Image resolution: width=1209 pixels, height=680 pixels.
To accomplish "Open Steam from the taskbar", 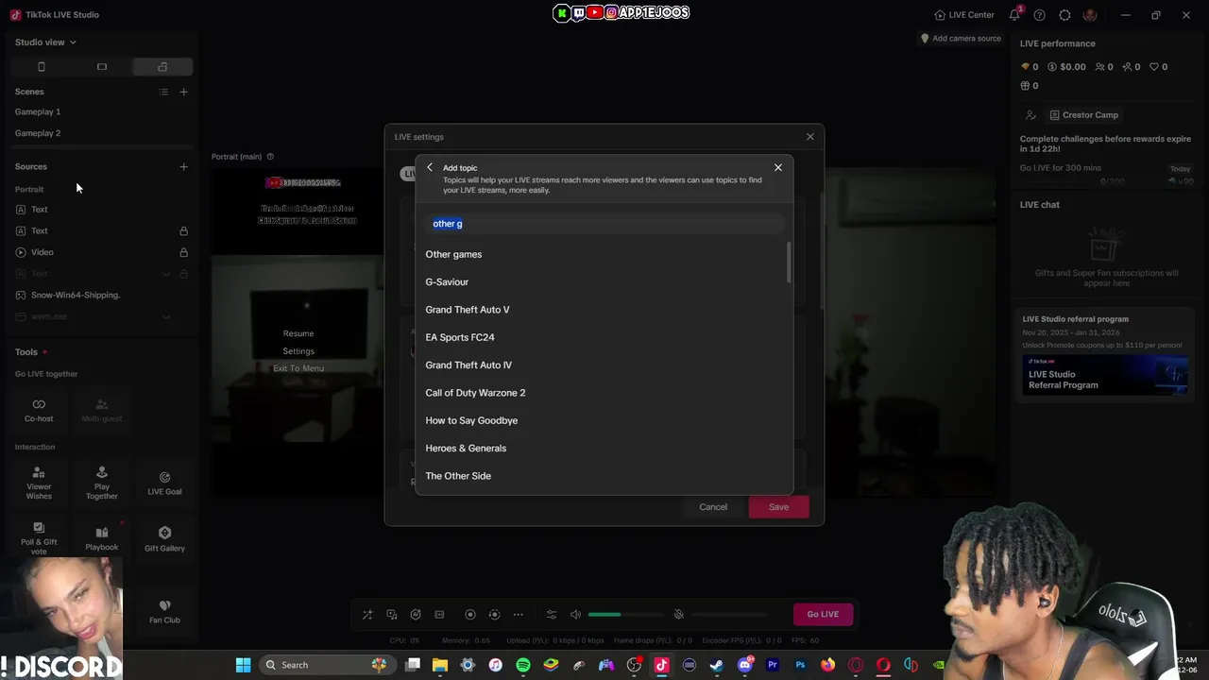I will (717, 665).
